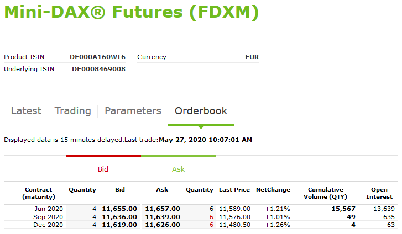Select the Dec 2020 contract row
The height and width of the screenshot is (234, 402).
(x=201, y=225)
